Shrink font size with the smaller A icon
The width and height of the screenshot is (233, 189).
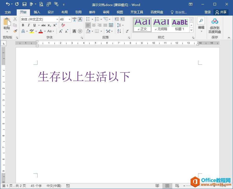tap(66, 31)
